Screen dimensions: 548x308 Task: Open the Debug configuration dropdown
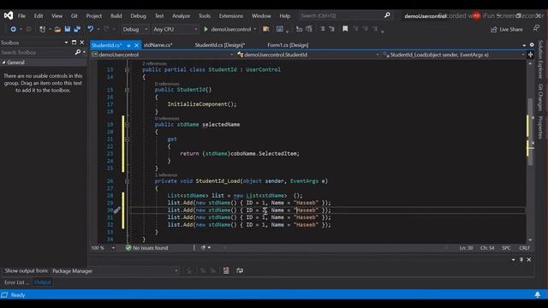pos(135,29)
